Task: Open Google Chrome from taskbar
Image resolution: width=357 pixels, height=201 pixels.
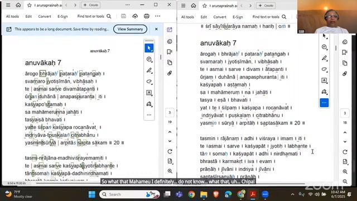Action: [x=191, y=194]
